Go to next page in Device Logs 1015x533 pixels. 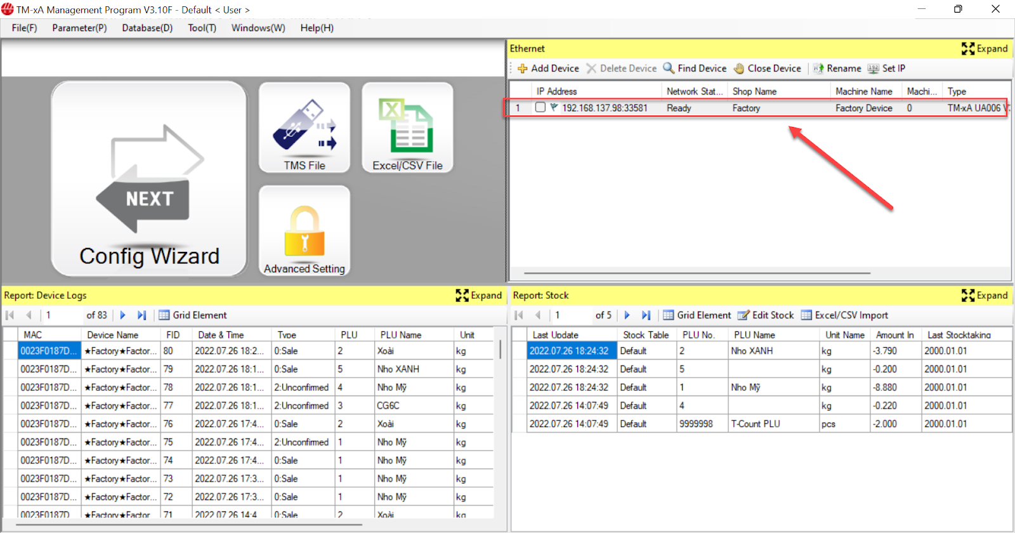[123, 315]
